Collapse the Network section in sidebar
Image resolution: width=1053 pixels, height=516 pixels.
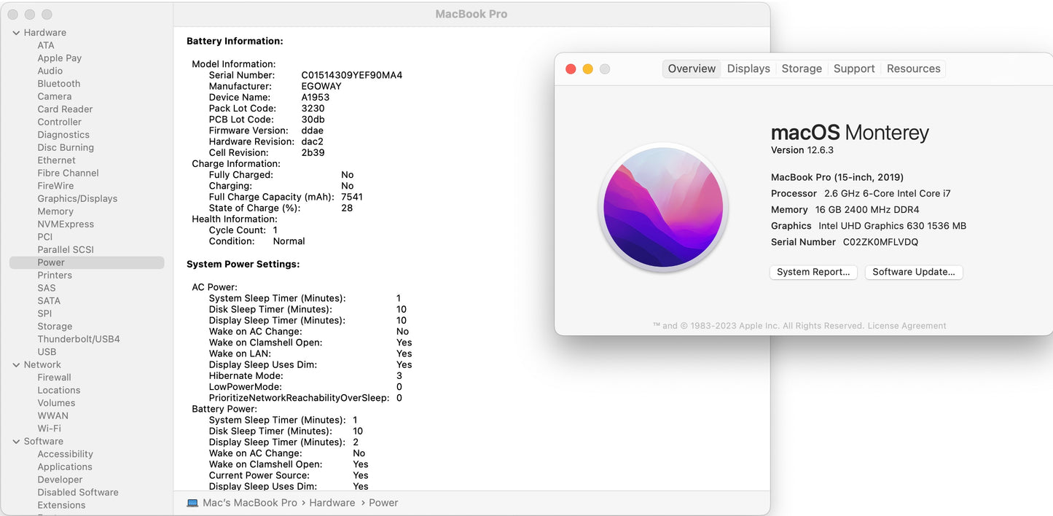[16, 365]
